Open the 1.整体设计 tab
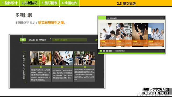The height and width of the screenshot is (97, 172). (x=10, y=3)
